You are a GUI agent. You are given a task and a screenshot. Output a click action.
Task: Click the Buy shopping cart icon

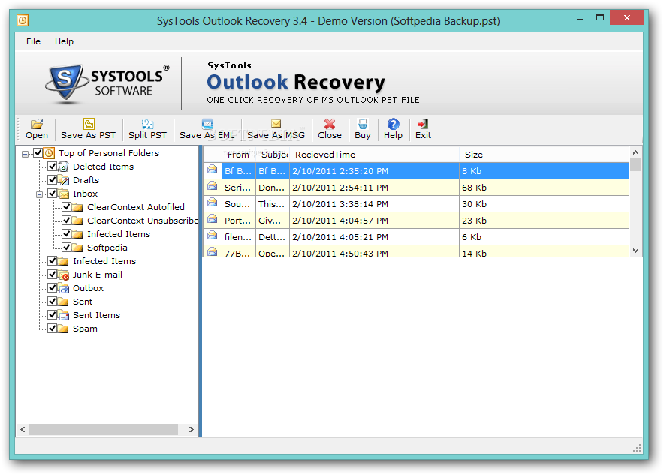363,124
